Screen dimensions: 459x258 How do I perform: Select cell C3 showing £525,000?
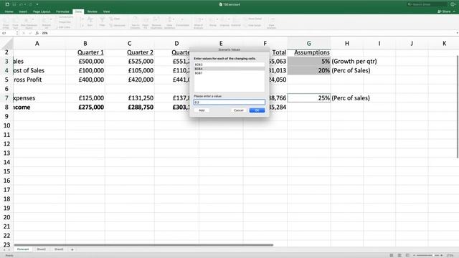(x=130, y=61)
